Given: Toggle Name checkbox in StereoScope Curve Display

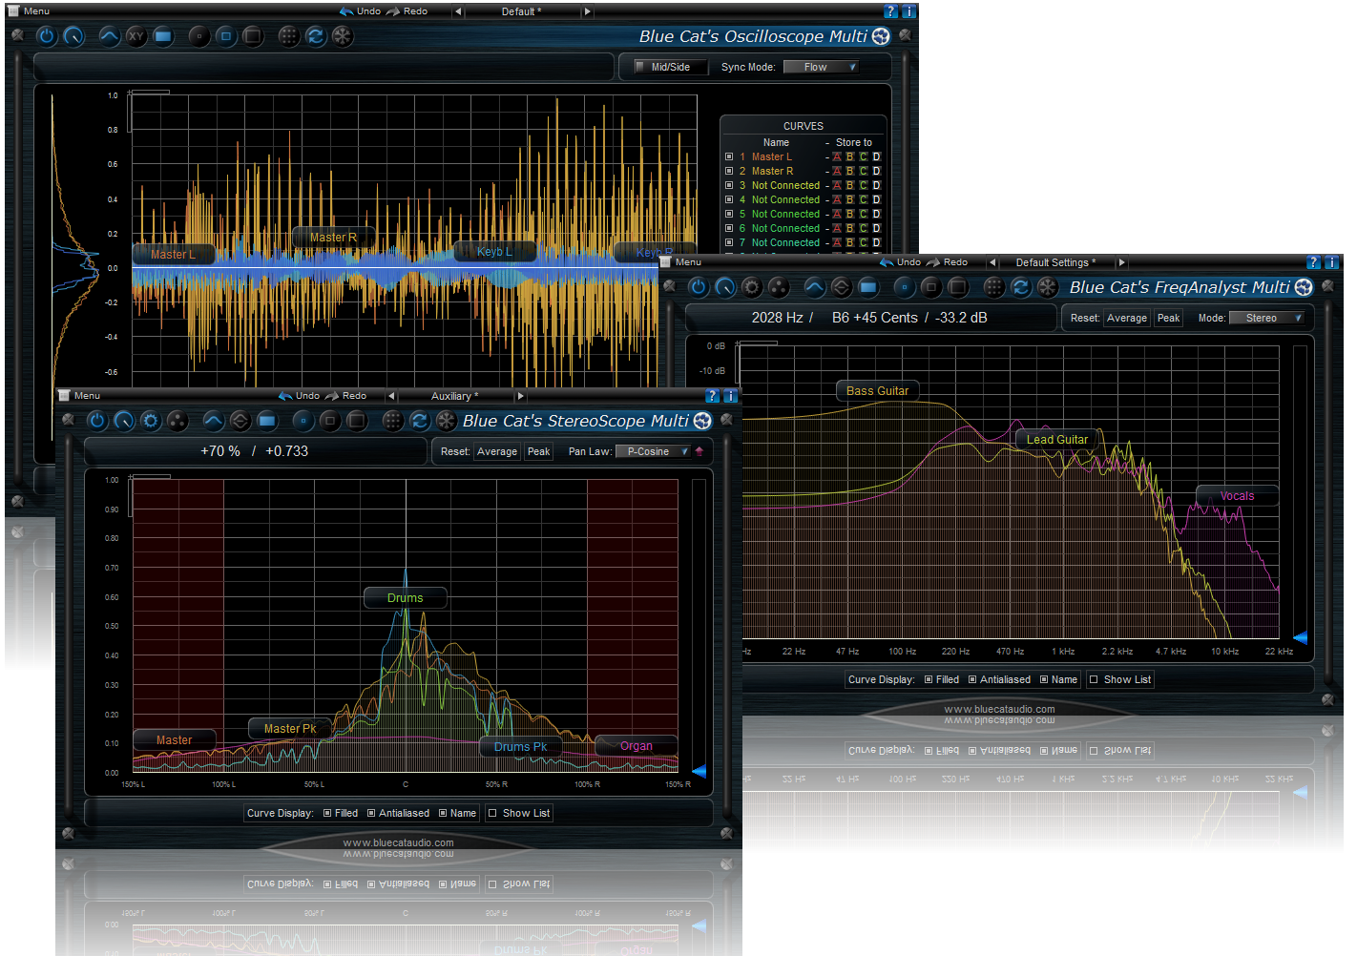Looking at the screenshot, I should 443,814.
